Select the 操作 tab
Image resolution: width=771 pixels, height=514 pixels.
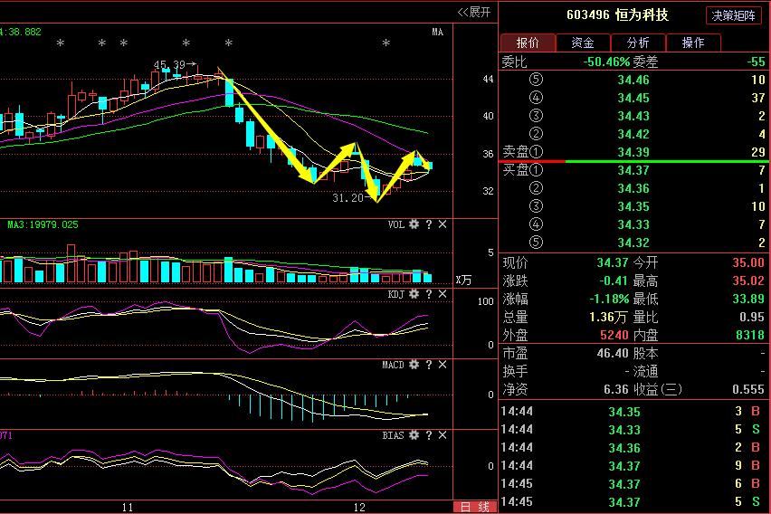tap(693, 43)
